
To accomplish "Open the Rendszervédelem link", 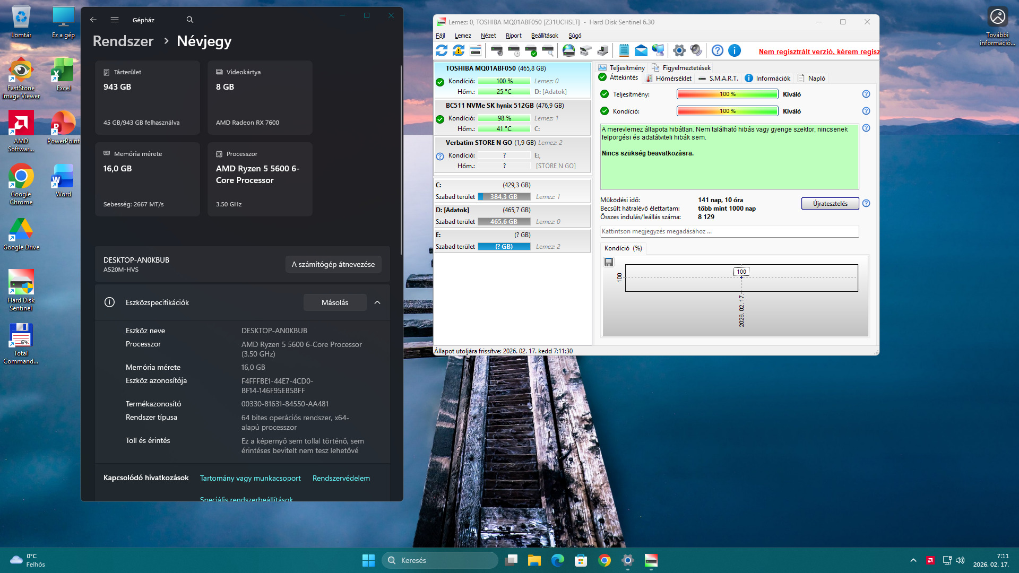I will coord(341,478).
